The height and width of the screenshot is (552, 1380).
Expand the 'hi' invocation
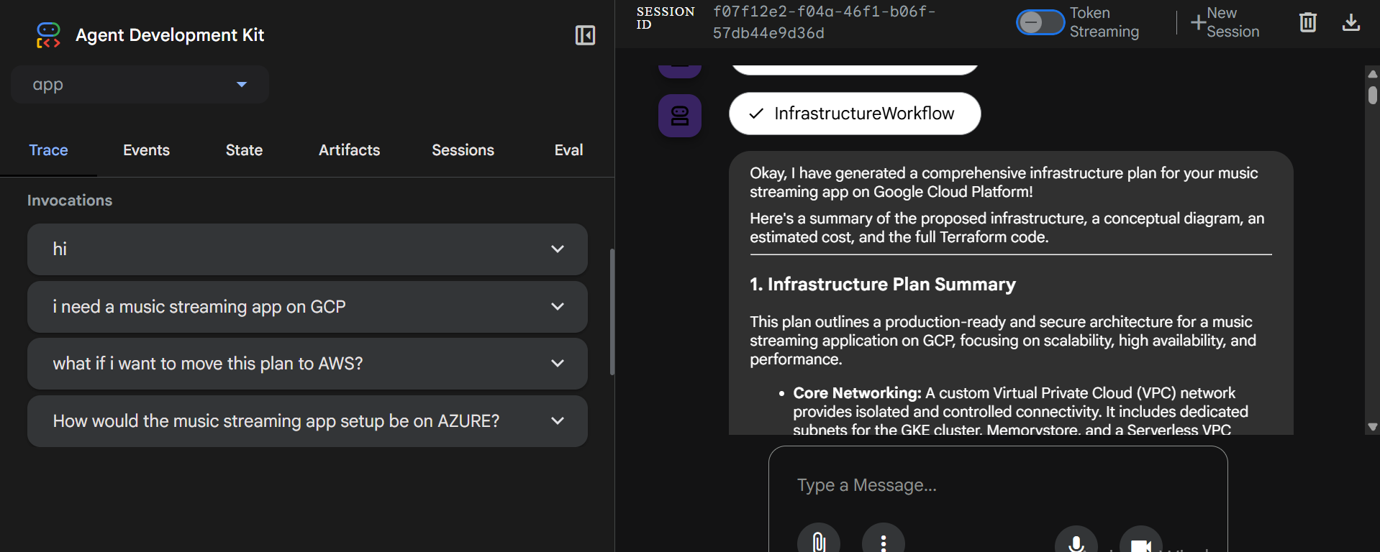click(307, 249)
